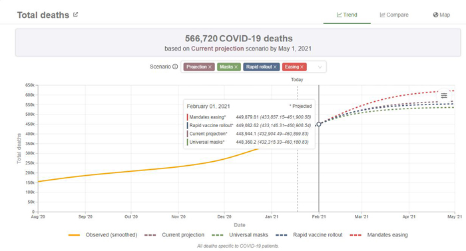
Task: Remove the Easing scenario tag
Action: click(302, 67)
